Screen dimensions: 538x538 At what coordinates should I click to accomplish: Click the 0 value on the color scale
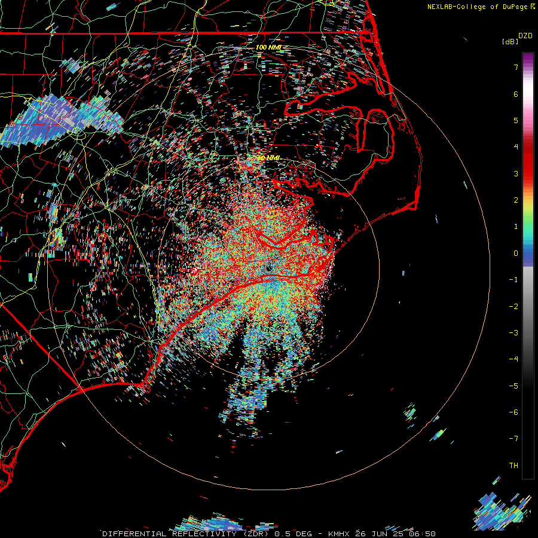516,253
